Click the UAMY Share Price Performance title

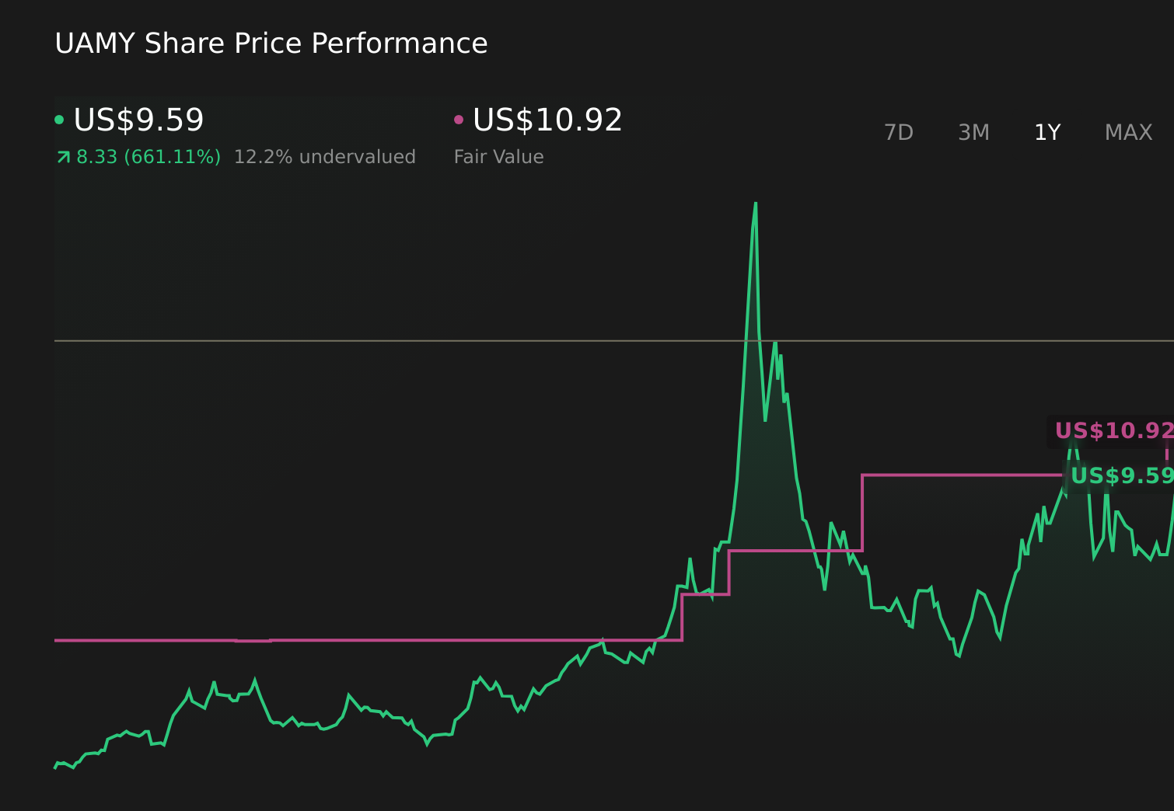(x=271, y=44)
